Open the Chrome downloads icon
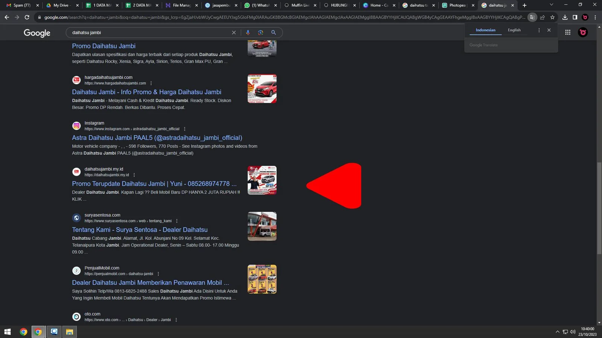 [565, 17]
